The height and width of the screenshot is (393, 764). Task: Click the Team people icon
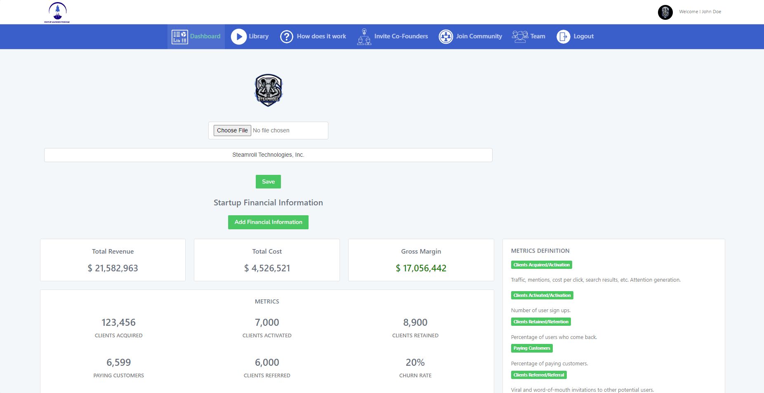(520, 37)
